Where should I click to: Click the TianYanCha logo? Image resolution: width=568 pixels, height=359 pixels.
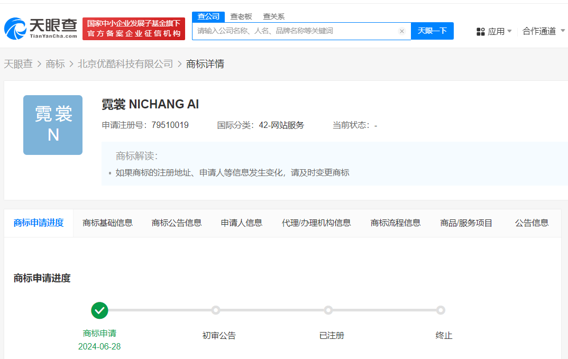(x=40, y=29)
